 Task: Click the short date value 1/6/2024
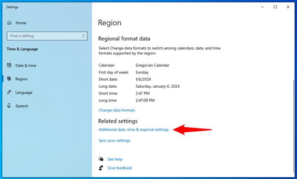(143, 79)
